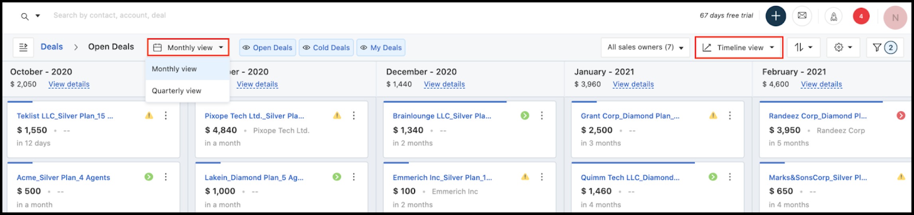This screenshot has height=215, width=914.
Task: Open the Timeline view dropdown
Action: [x=738, y=47]
